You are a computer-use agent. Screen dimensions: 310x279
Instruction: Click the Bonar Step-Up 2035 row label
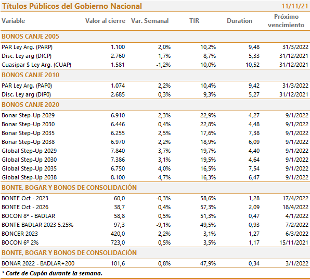[28, 133]
